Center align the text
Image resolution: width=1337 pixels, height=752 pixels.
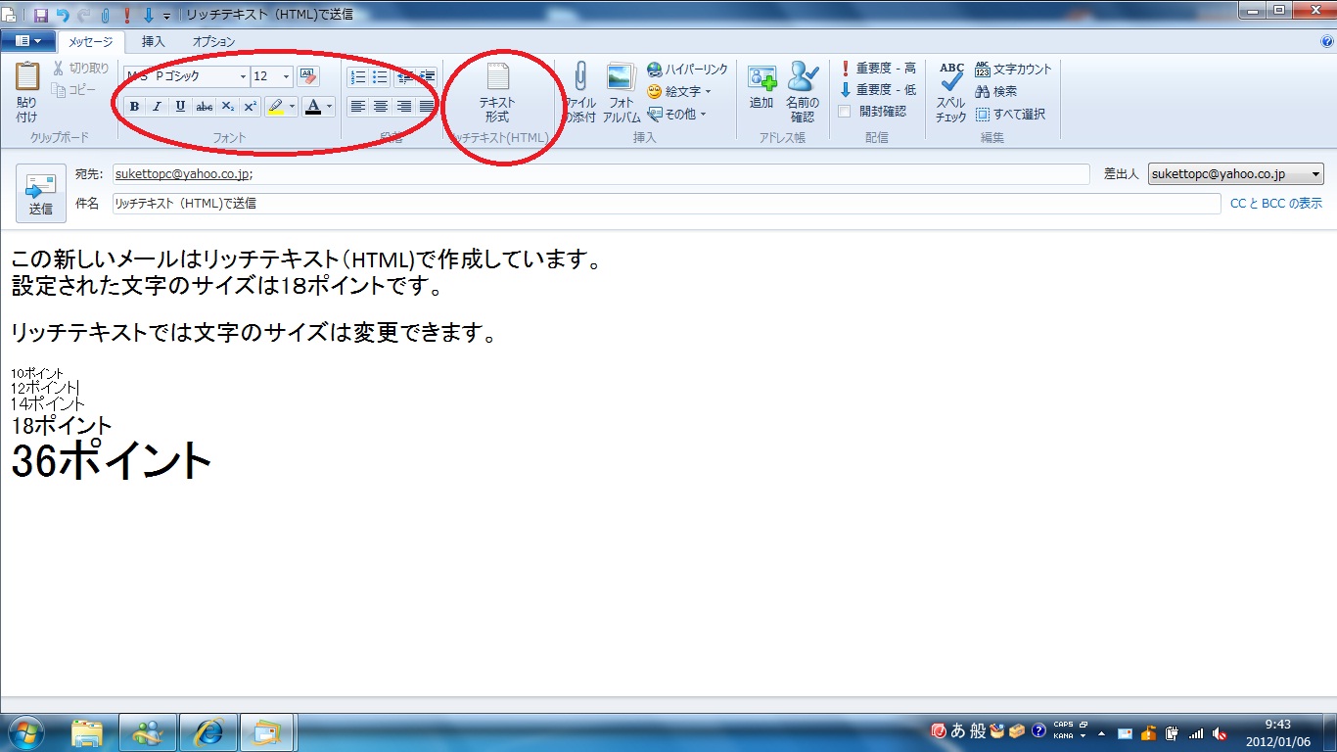click(x=381, y=106)
